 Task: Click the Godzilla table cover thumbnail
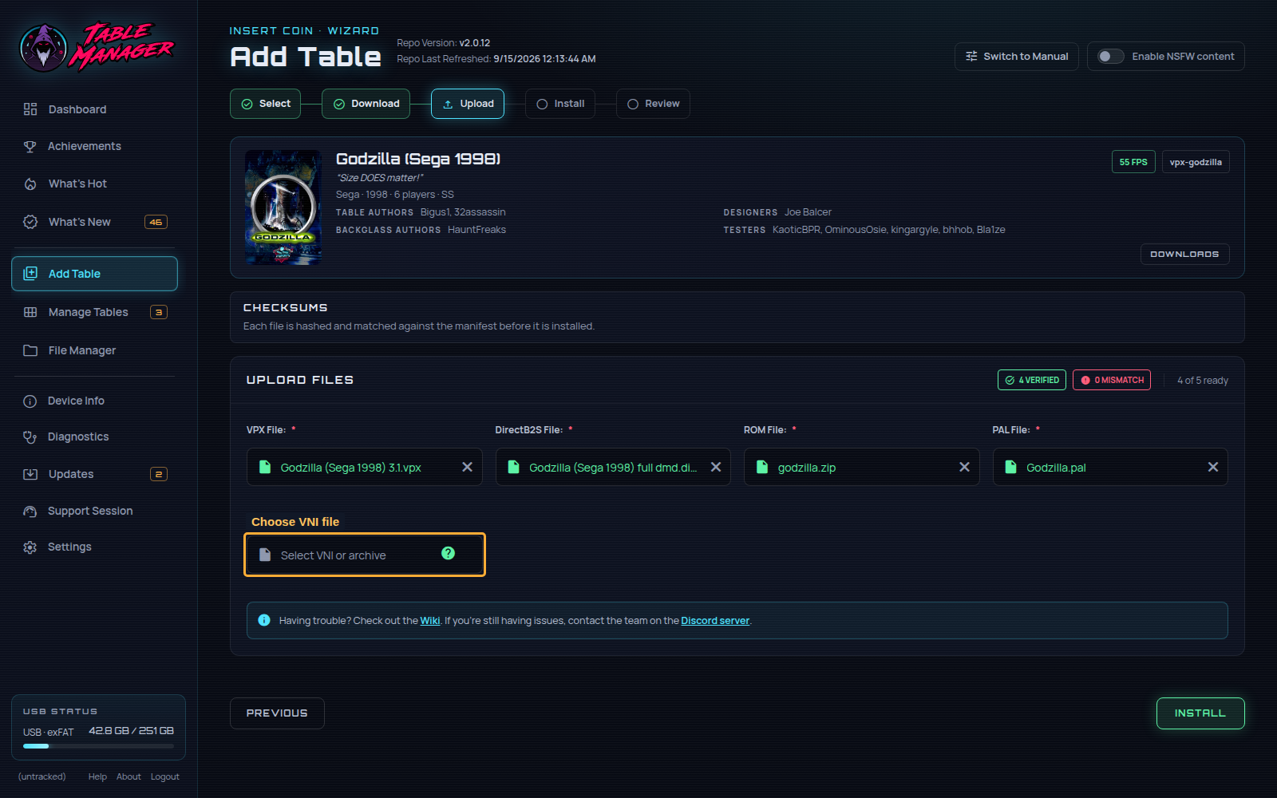(x=283, y=207)
